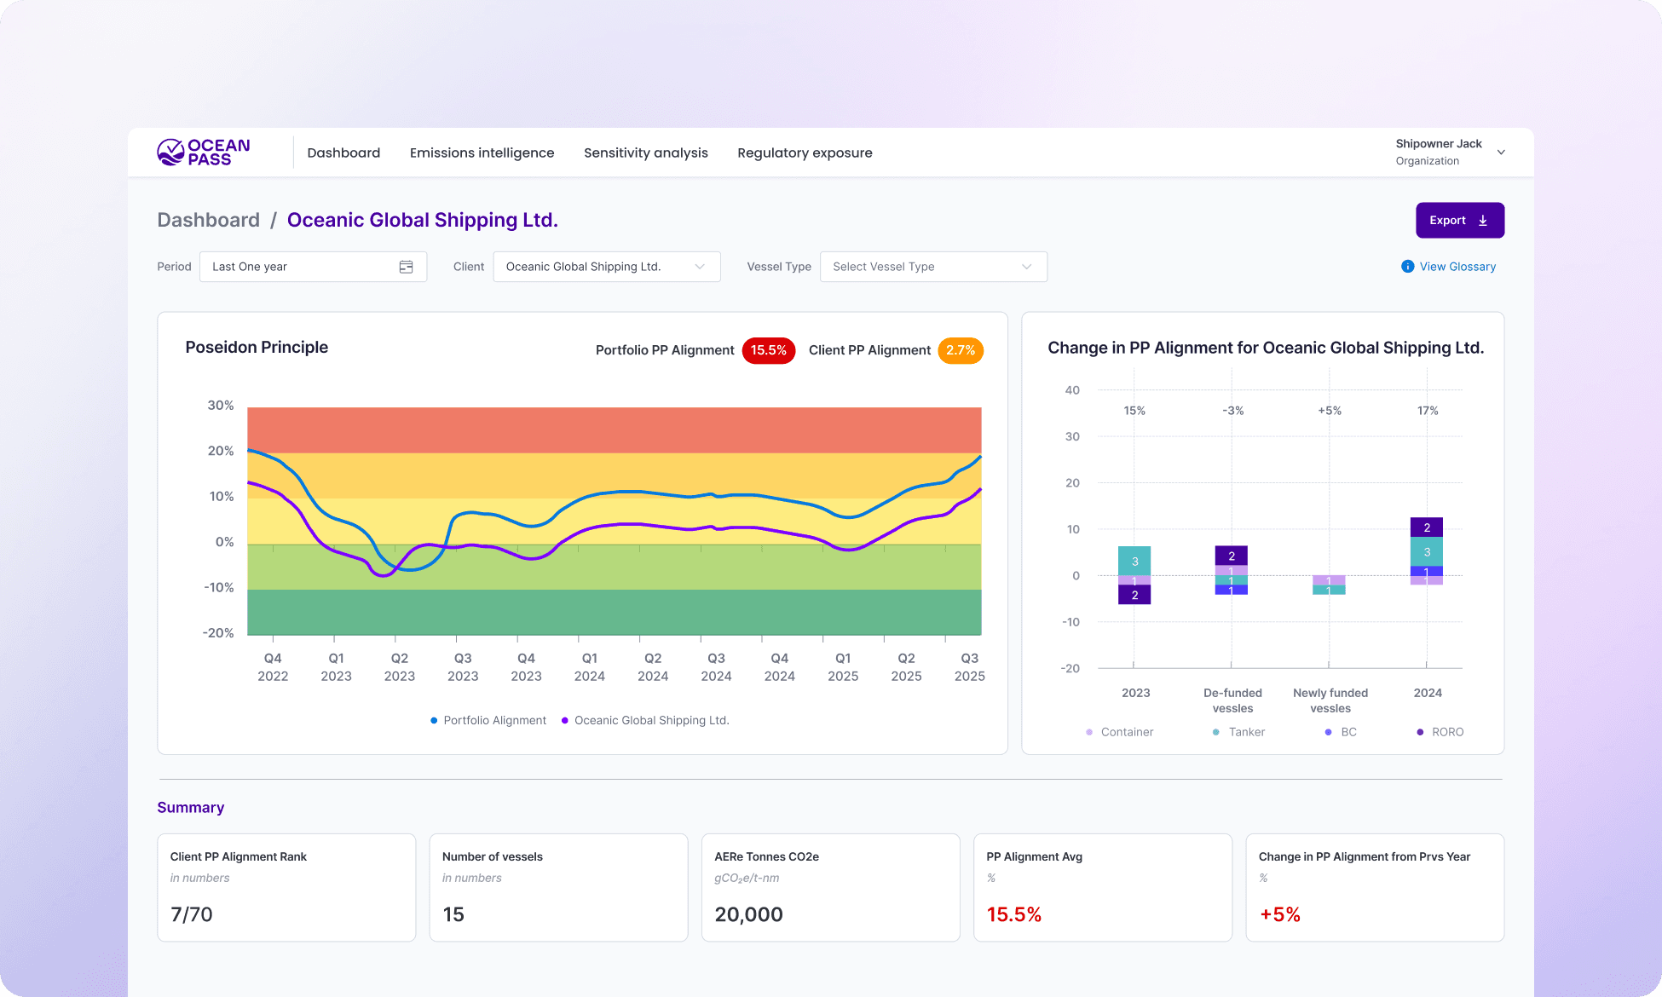Expand the Select Vessel Type dropdown
Screen dimensions: 1662x997
[932, 267]
